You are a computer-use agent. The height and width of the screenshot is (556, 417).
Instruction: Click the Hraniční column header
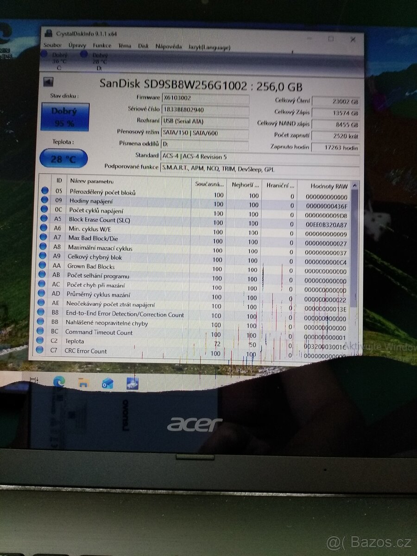280,185
